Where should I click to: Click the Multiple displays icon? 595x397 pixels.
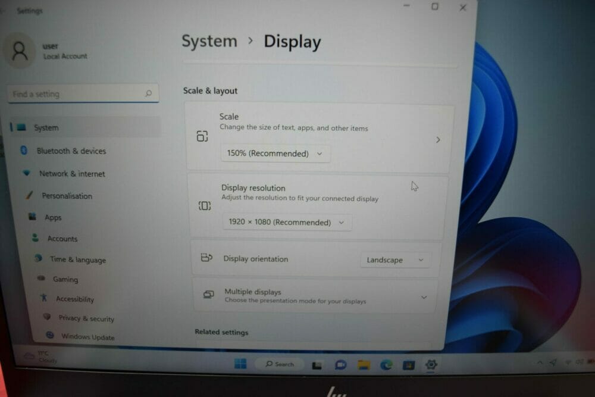click(208, 294)
